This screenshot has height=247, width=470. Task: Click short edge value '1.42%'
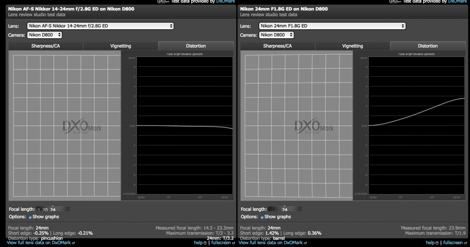[272, 233]
